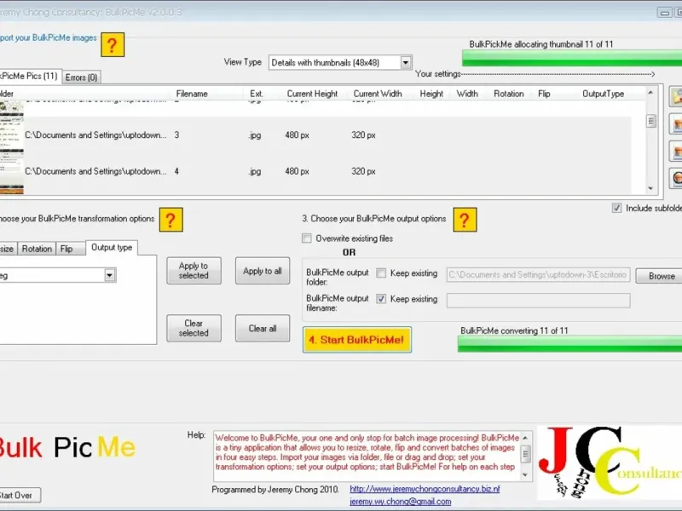Browse for an output folder
Image resolution: width=682 pixels, height=511 pixels.
click(x=658, y=276)
